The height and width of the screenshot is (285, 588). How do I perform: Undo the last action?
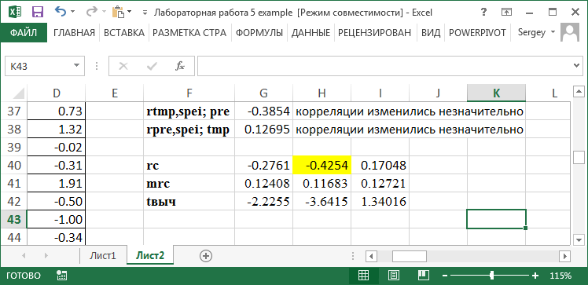[60, 12]
